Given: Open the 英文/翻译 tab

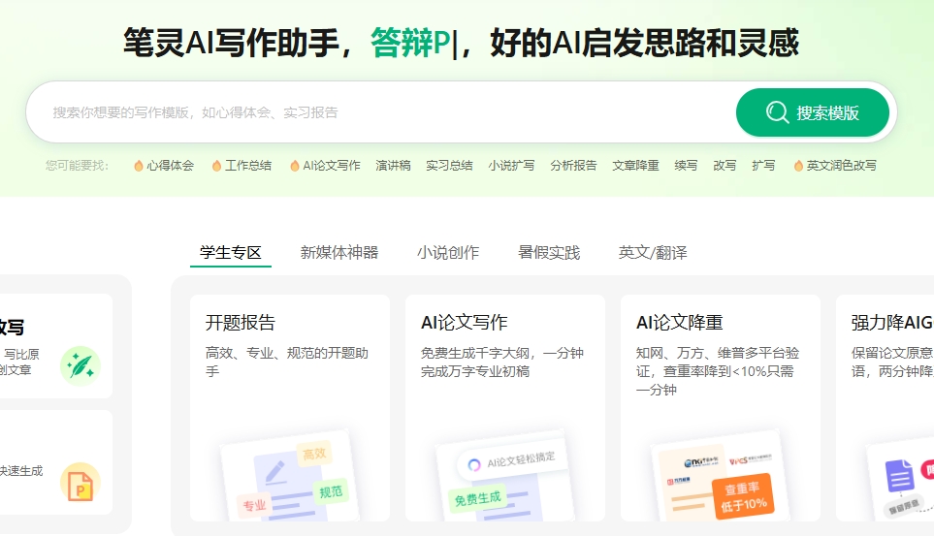Looking at the screenshot, I should (x=653, y=253).
